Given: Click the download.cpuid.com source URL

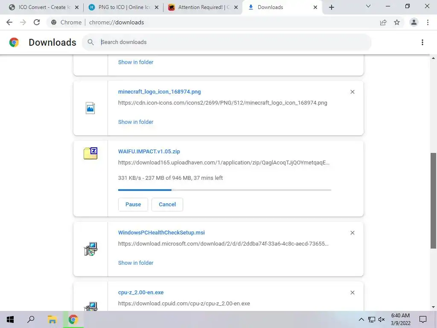Looking at the screenshot, I should click(184, 304).
